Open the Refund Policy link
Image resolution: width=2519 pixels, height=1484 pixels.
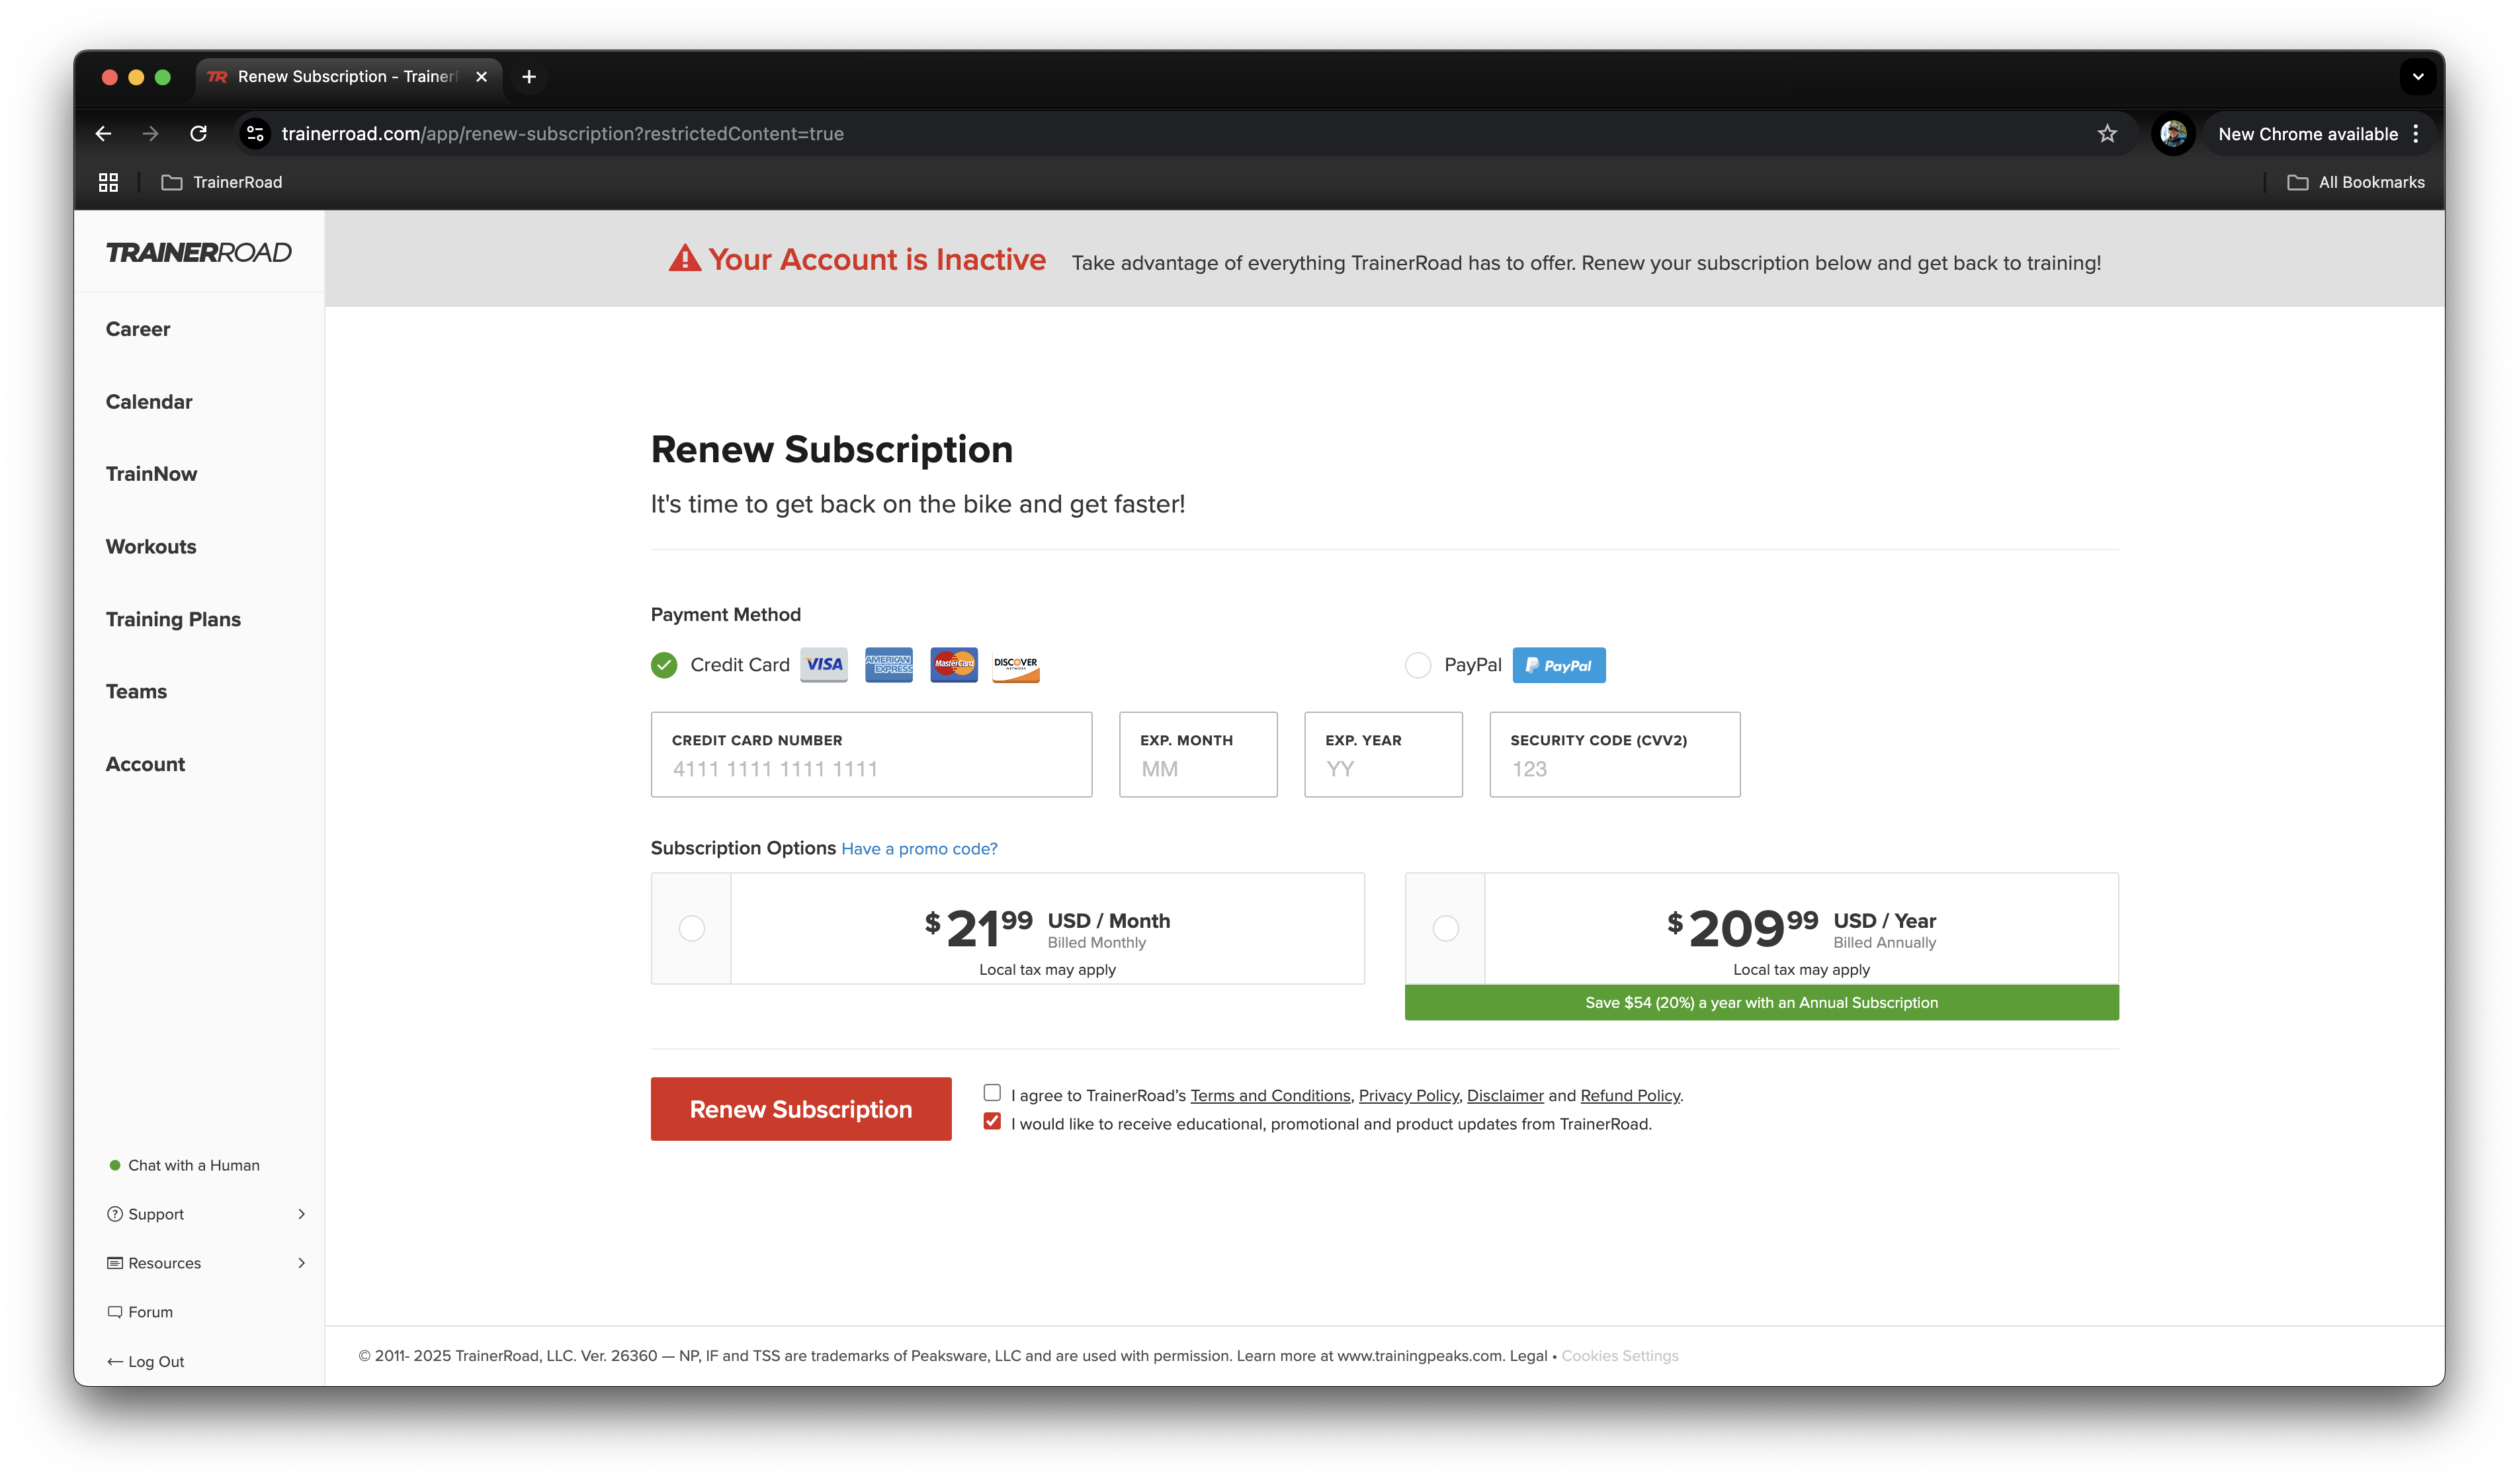pyautogui.click(x=1630, y=1096)
